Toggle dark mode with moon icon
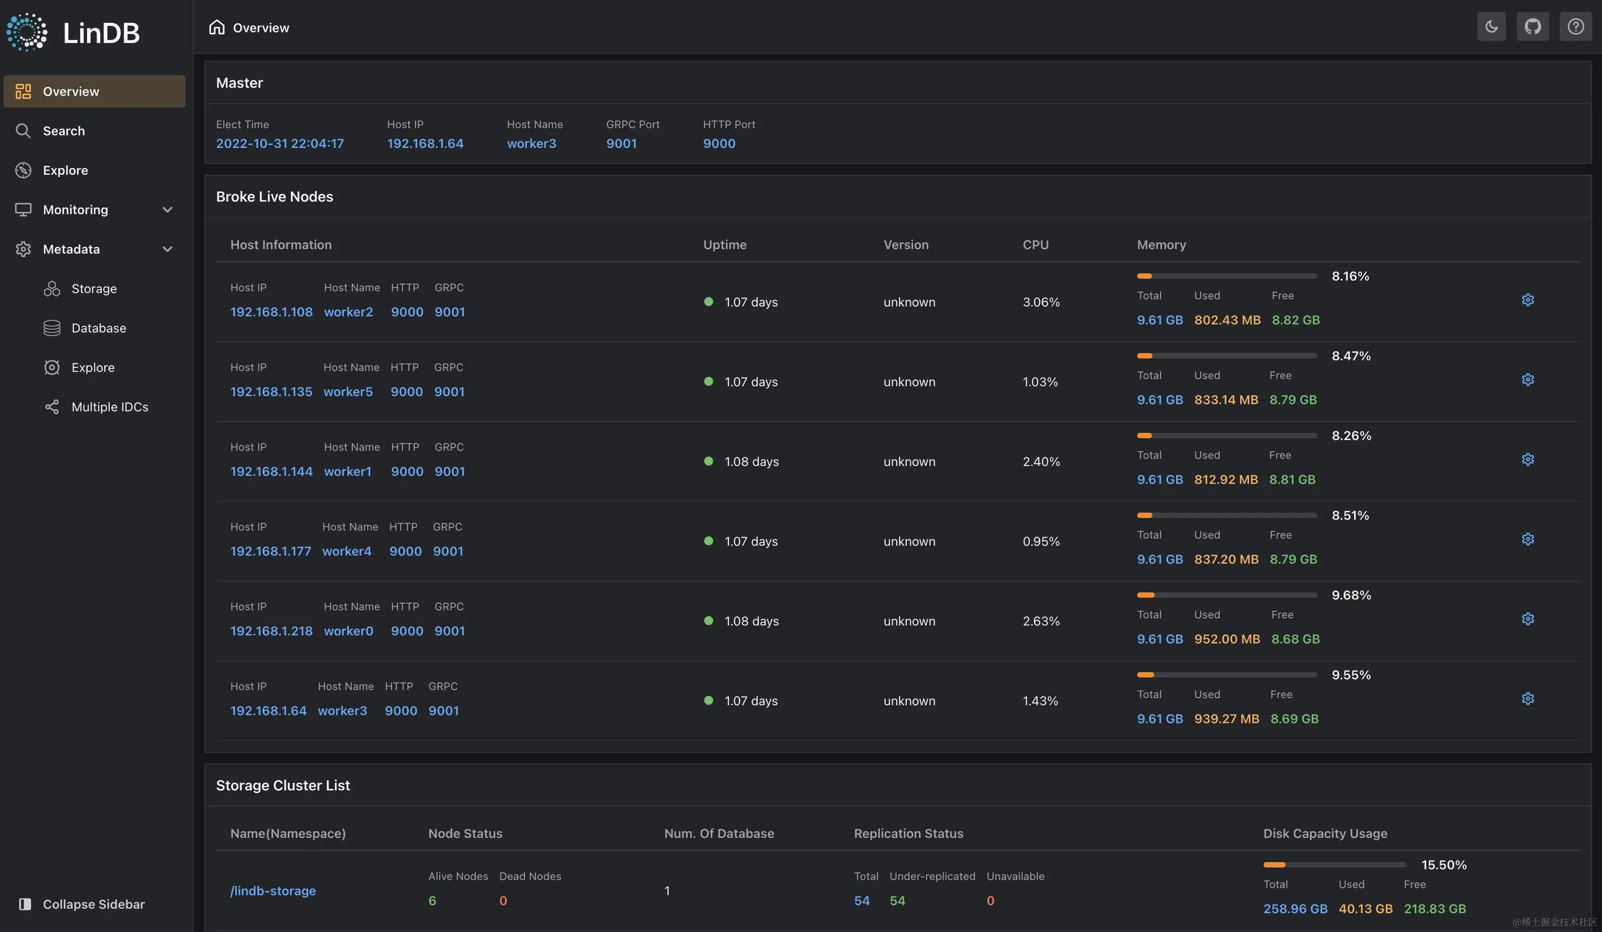 coord(1491,26)
